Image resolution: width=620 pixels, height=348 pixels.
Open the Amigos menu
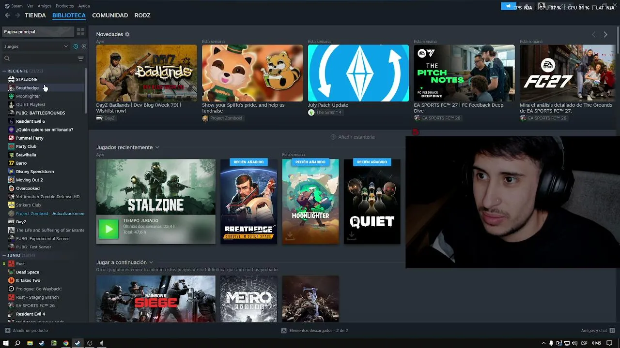click(x=45, y=6)
